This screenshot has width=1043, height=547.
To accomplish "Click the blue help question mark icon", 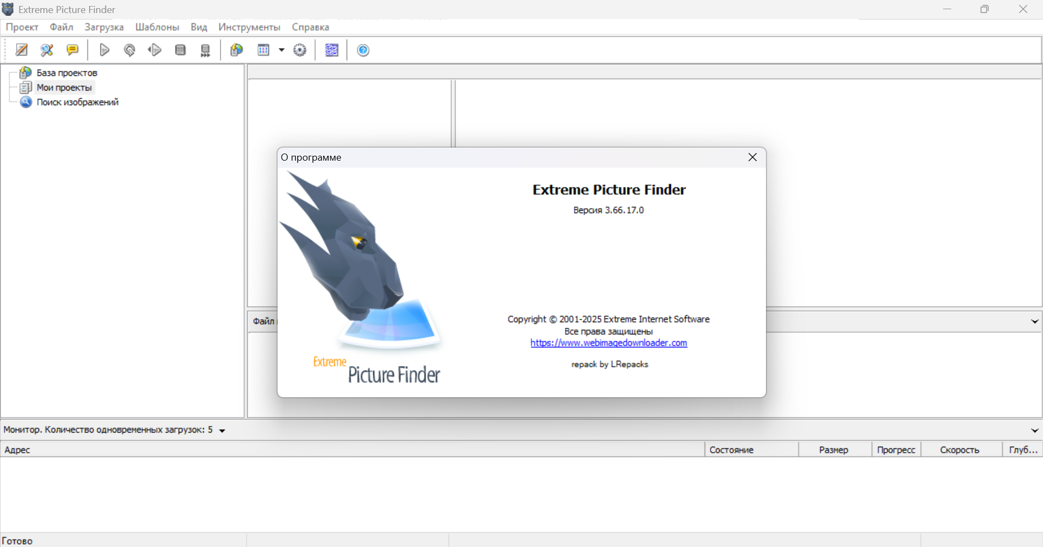I will point(363,50).
